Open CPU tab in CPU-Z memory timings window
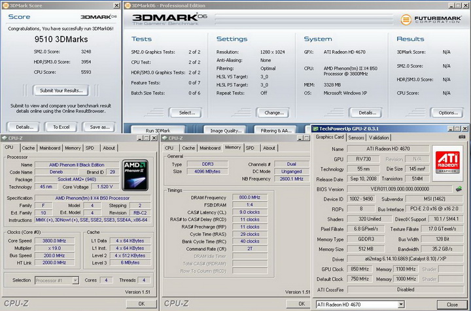471x311 pixels. click(x=169, y=148)
